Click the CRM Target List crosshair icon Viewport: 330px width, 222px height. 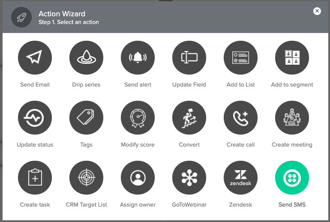(86, 177)
